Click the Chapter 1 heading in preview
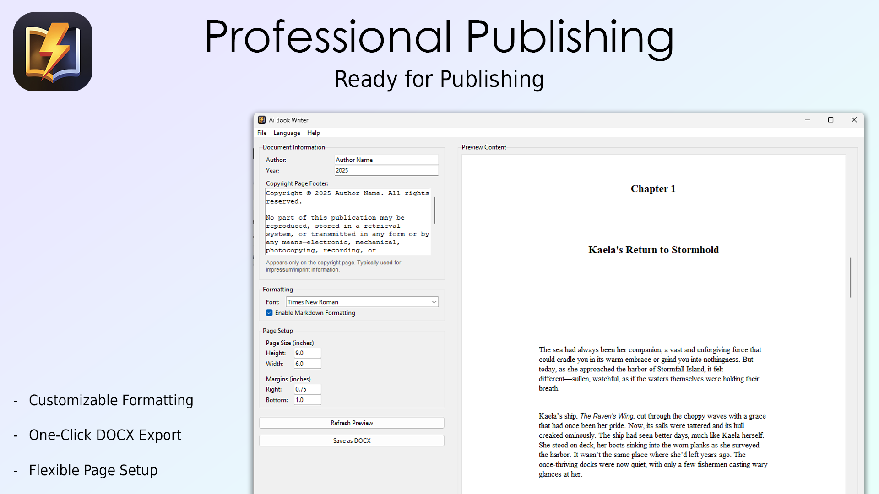 (x=653, y=188)
